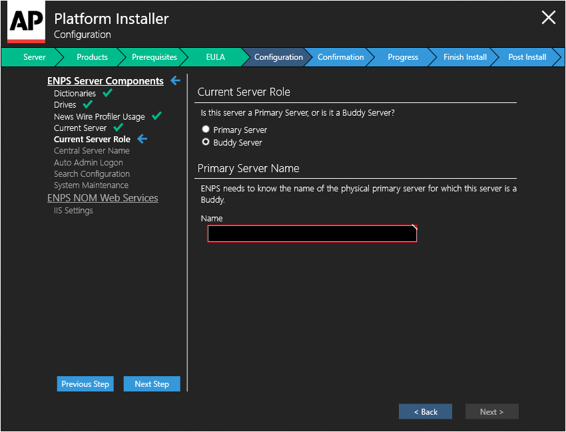Viewport: 566px width, 432px height.
Task: Click the green checkmark beside Drives
Action: pos(88,104)
